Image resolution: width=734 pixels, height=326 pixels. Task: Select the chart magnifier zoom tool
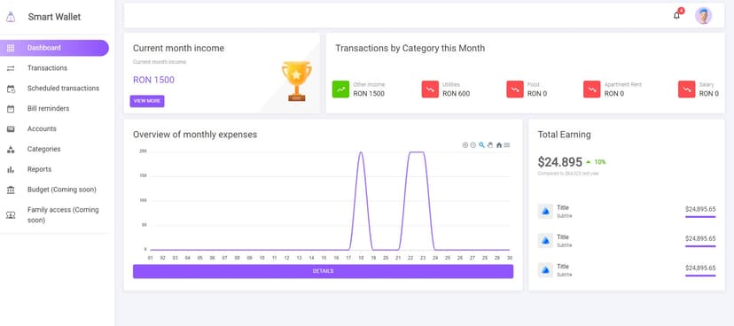click(481, 145)
